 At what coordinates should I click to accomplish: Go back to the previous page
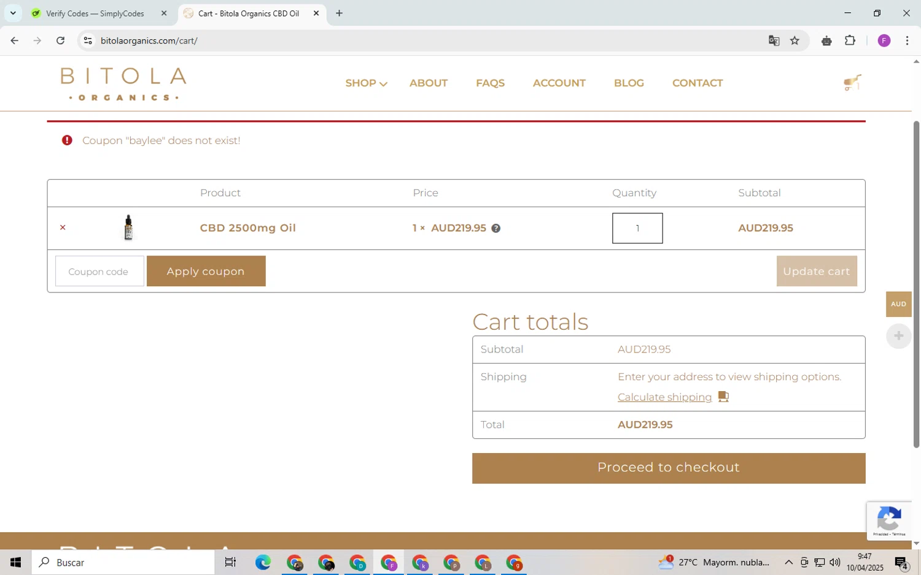pos(14,40)
